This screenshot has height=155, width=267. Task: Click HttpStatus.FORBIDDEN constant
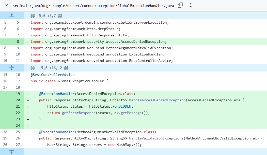(x=122, y=106)
